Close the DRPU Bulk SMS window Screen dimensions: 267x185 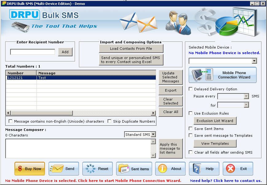[263, 4]
